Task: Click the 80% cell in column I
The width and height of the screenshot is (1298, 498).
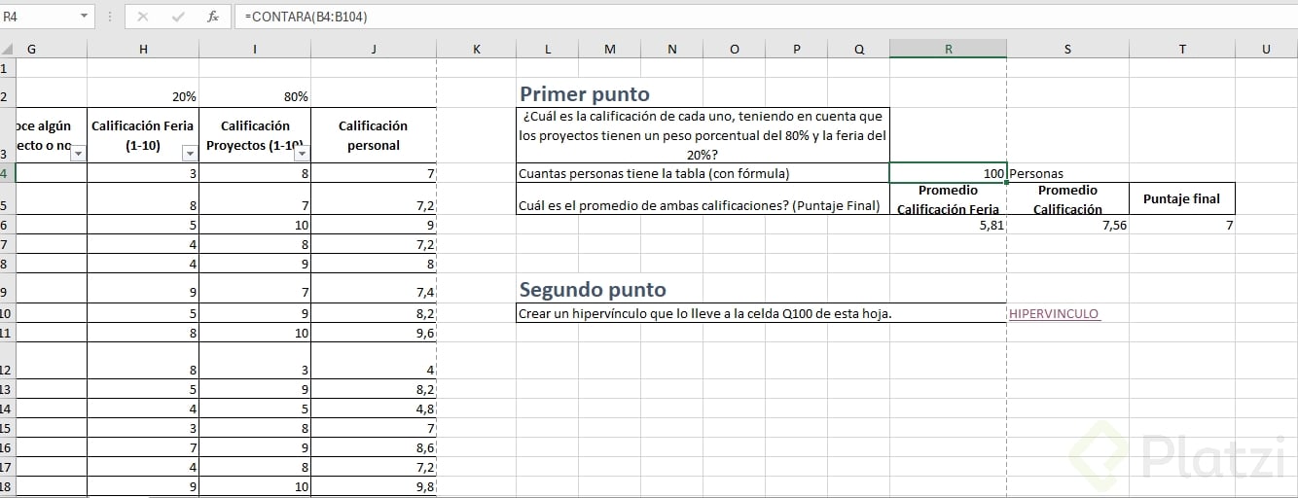Action: 255,96
